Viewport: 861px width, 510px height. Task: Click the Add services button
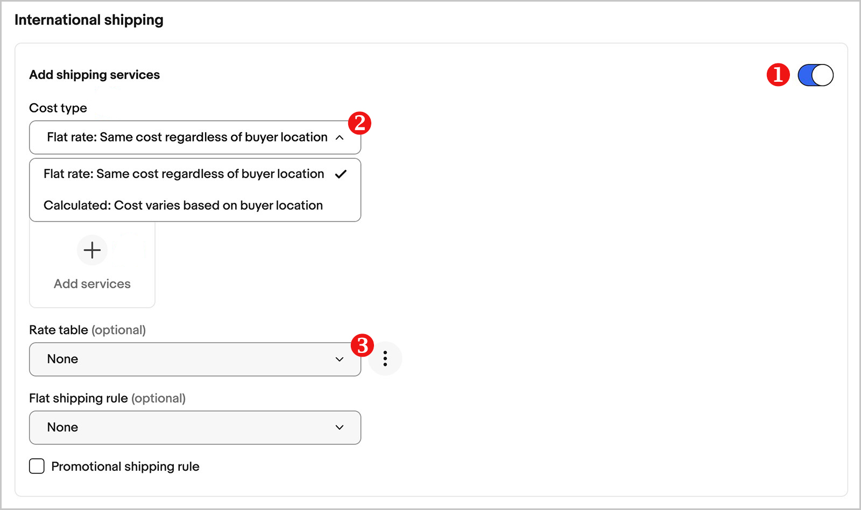(x=92, y=264)
